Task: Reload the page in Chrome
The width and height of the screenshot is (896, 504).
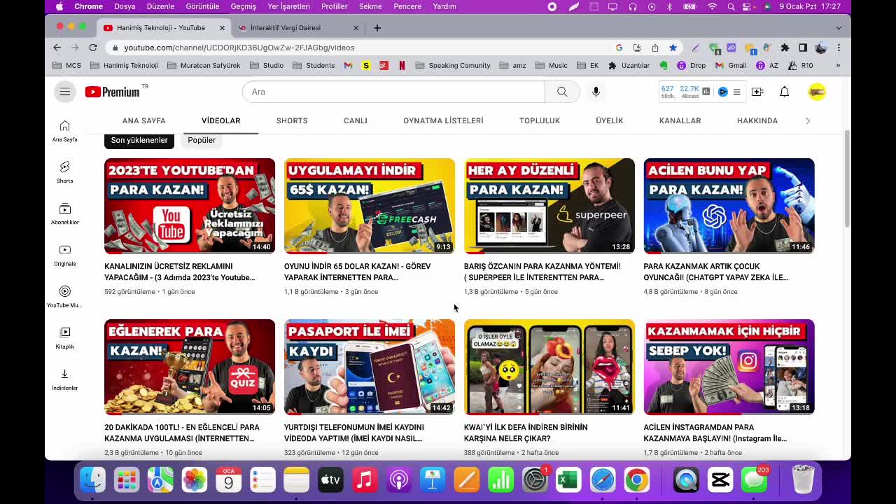Action: (92, 48)
